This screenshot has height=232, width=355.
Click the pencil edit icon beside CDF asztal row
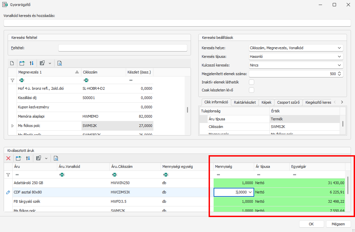(x=8, y=192)
